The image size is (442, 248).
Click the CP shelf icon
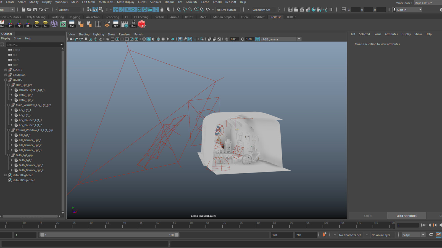click(19, 24)
